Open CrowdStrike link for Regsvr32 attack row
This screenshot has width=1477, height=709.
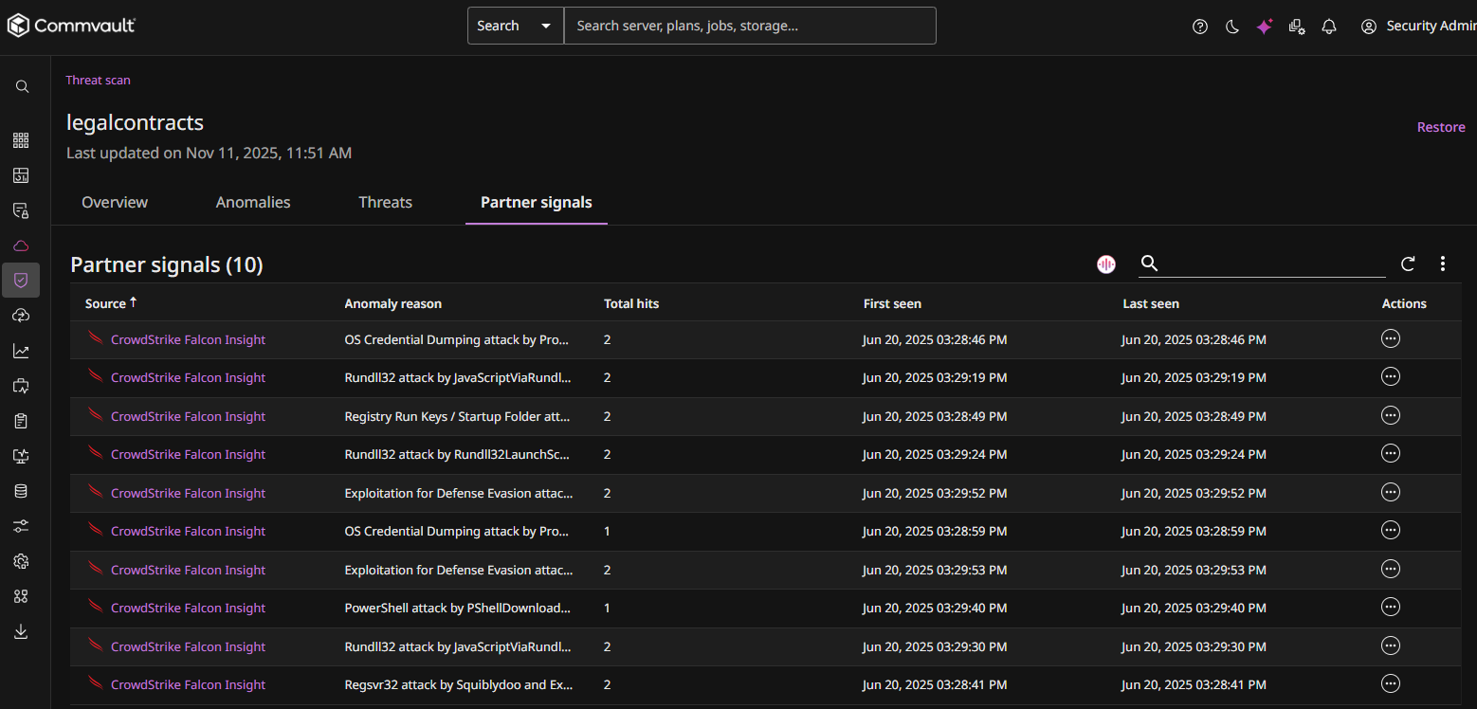188,684
